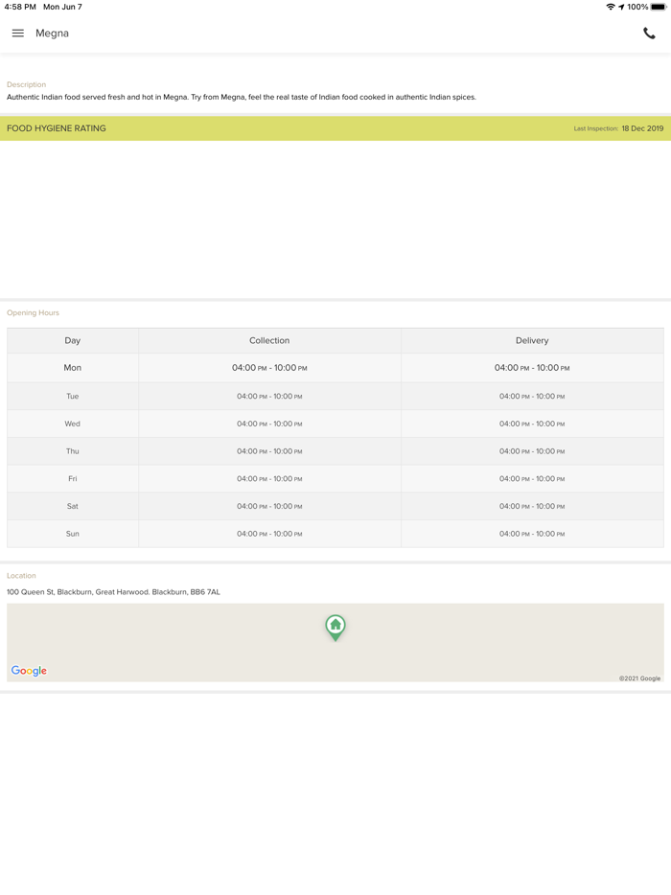Tap the Delivery column header
This screenshot has height=895, width=671.
[532, 340]
